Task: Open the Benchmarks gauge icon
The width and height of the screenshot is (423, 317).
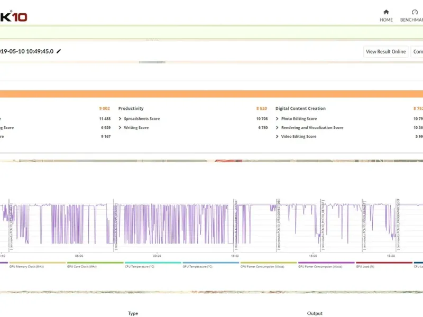Action: [415, 12]
